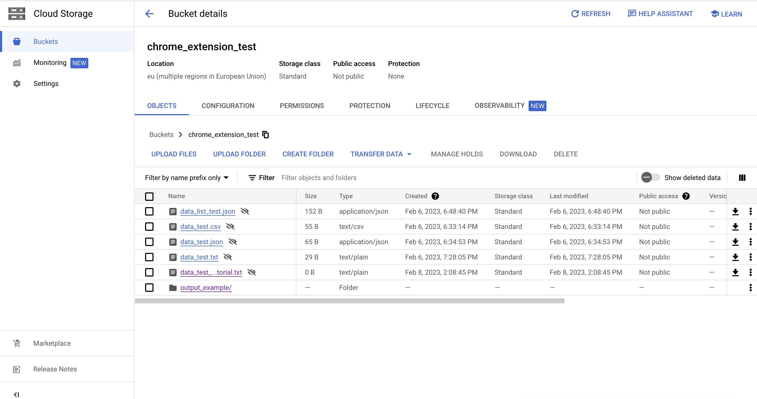The image size is (757, 399).
Task: Click the Cloud Storage product logo icon
Action: pos(17,13)
